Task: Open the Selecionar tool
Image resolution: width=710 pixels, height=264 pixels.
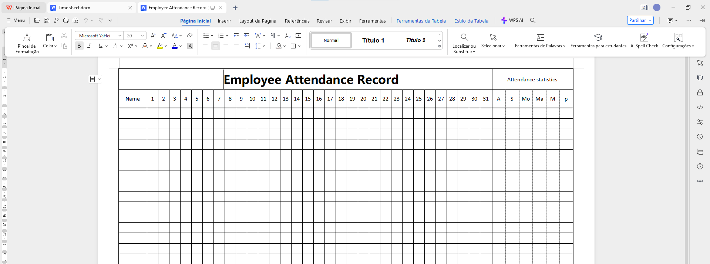Action: click(493, 41)
